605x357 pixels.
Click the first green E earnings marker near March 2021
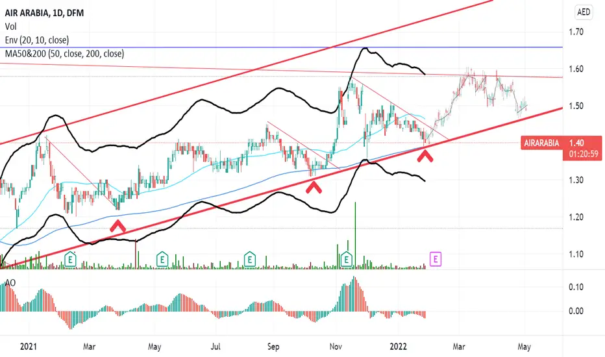pyautogui.click(x=70, y=260)
